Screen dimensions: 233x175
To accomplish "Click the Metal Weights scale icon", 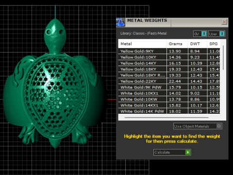I will pyautogui.click(x=120, y=22).
